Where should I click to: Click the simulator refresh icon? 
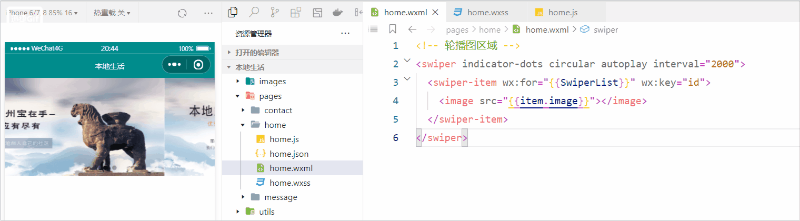(182, 13)
